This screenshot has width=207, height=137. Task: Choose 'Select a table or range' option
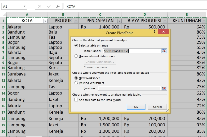tap(76, 45)
